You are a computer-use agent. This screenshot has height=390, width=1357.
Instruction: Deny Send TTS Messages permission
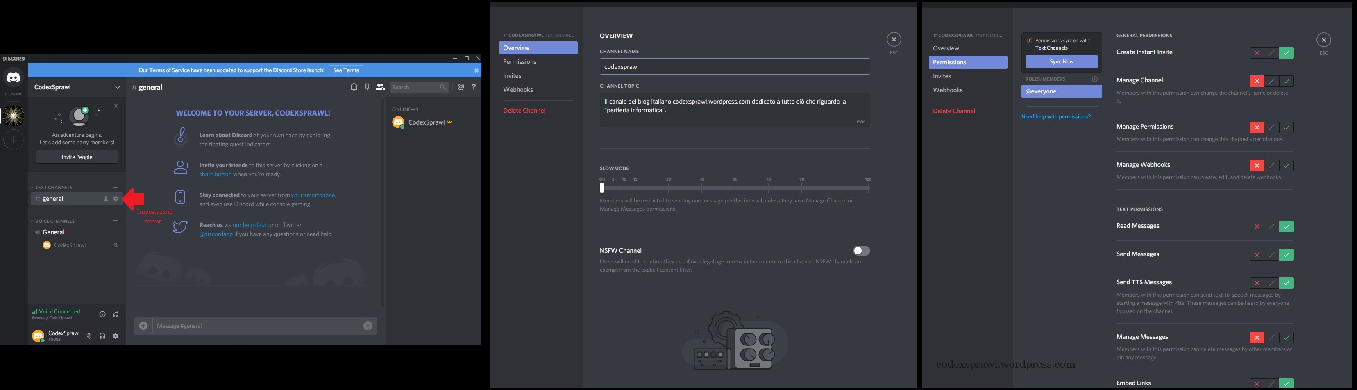pyautogui.click(x=1256, y=283)
